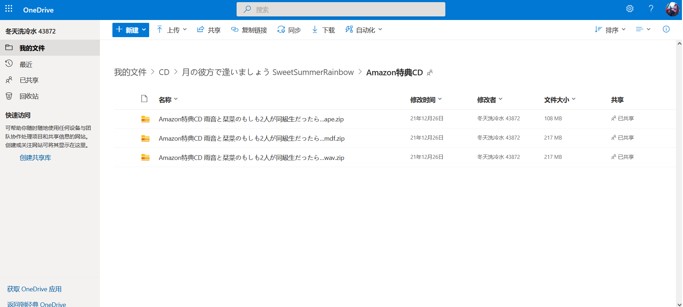The width and height of the screenshot is (683, 307).
Task: Click the Share toolbar button
Action: (209, 30)
